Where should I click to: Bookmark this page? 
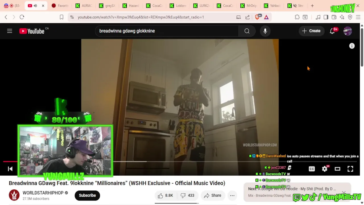(x=61, y=17)
